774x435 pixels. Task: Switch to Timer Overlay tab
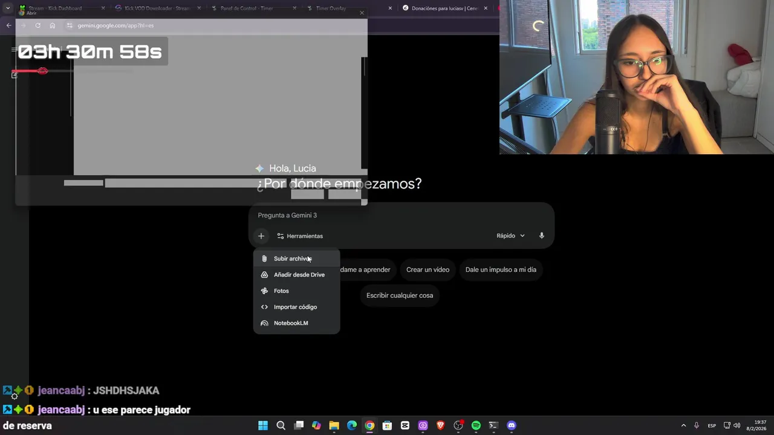click(x=348, y=8)
